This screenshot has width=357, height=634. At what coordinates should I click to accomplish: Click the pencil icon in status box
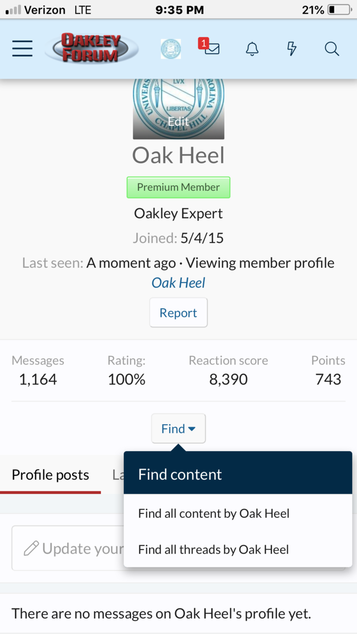31,548
